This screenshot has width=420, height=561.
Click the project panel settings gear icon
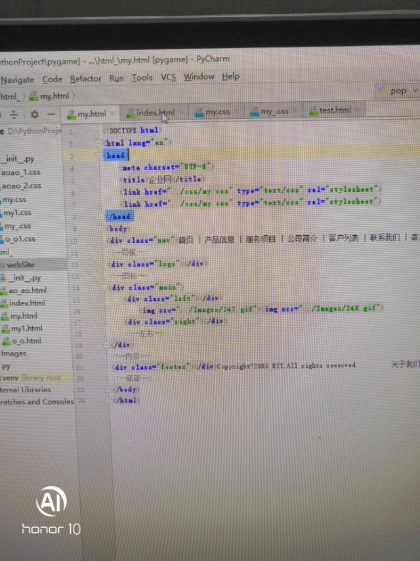coord(34,114)
